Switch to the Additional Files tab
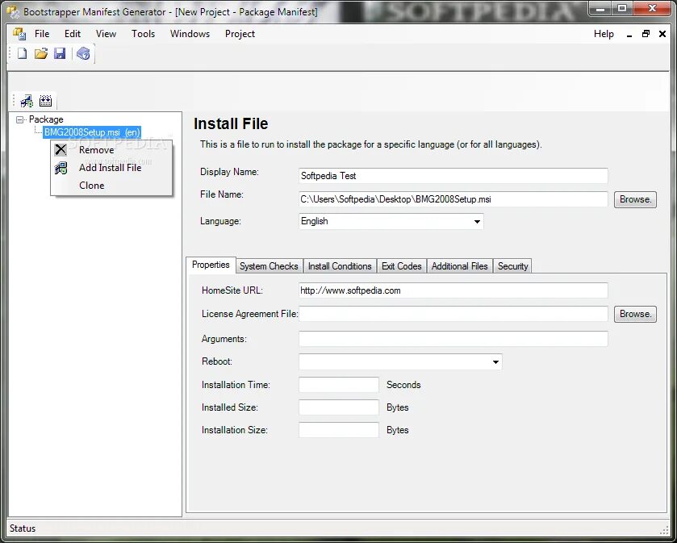 click(459, 266)
